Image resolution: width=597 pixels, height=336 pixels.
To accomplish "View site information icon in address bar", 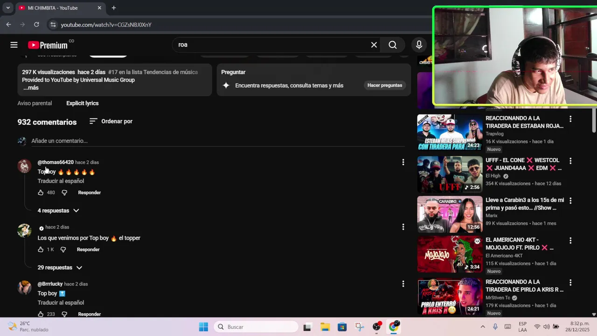I will click(53, 25).
